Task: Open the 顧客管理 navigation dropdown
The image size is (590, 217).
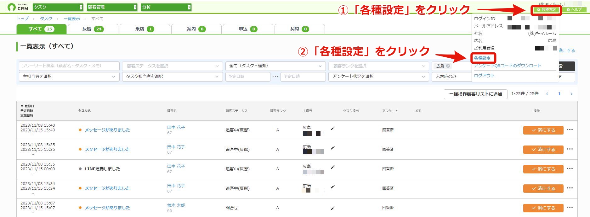Action: coord(112,7)
